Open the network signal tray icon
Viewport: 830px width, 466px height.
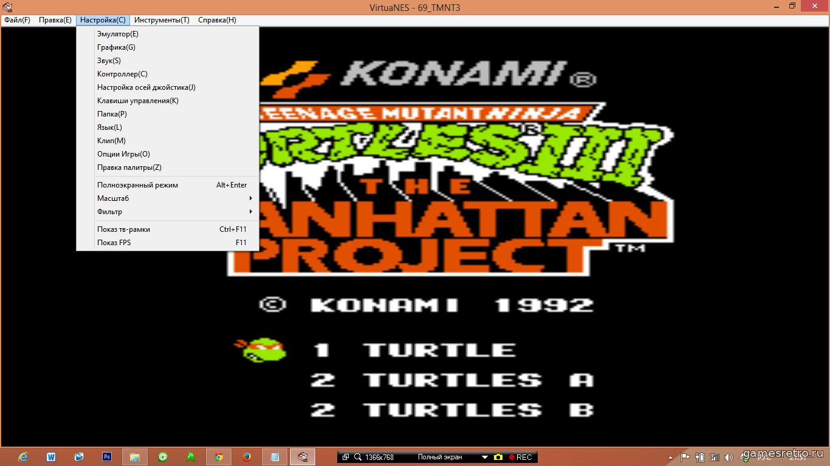coord(714,457)
